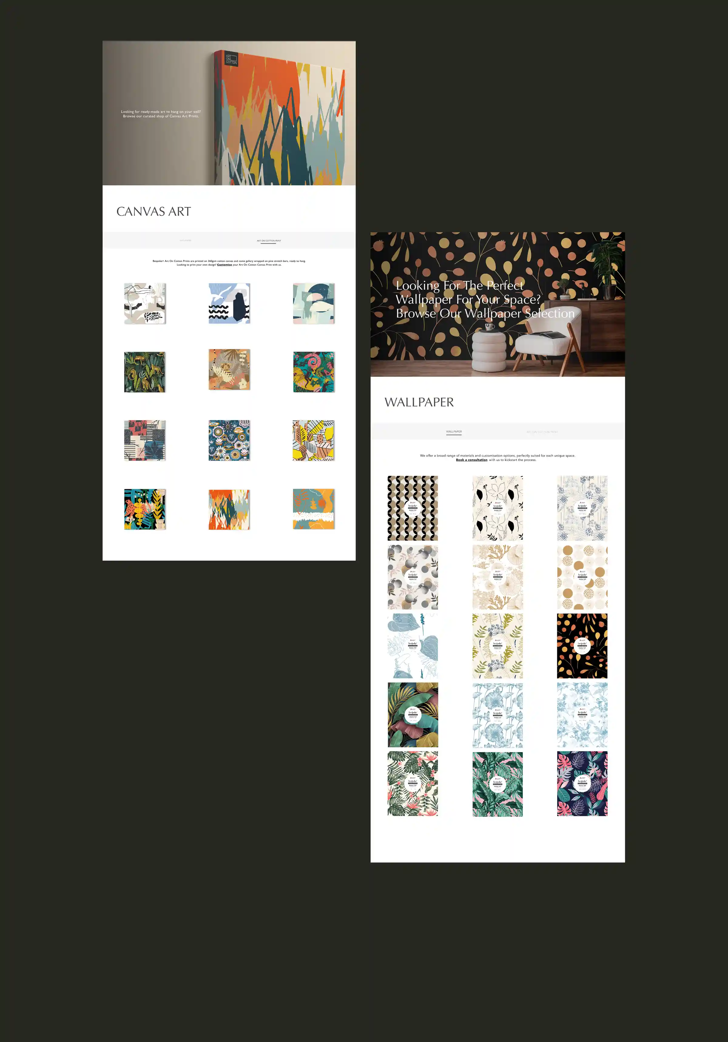This screenshot has width=728, height=1042.
Task: Select the faded Art On Cotton Print tab on the Wallpaper page
Action: (542, 432)
